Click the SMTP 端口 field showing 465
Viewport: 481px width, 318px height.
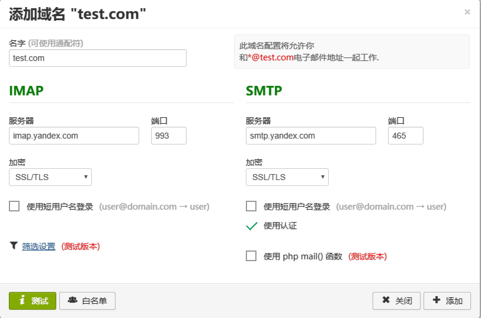pos(406,136)
